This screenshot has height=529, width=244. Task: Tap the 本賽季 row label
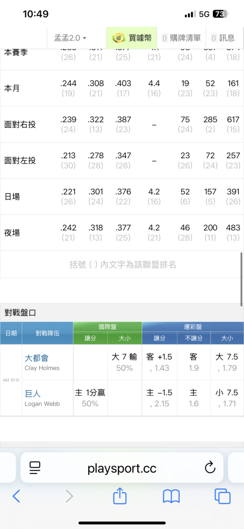point(16,52)
